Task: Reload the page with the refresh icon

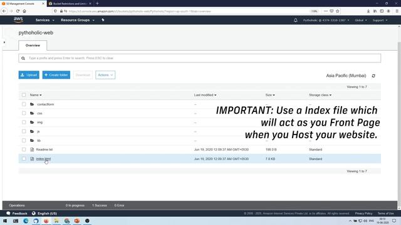Action: (18, 11)
